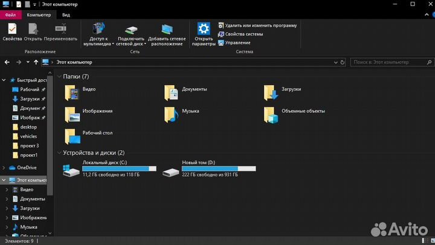The image size is (435, 245).
Task: Expand OneDrive in navigation pane
Action: coord(5,167)
